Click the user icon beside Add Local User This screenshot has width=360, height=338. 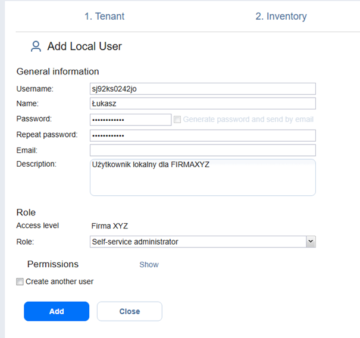click(36, 46)
